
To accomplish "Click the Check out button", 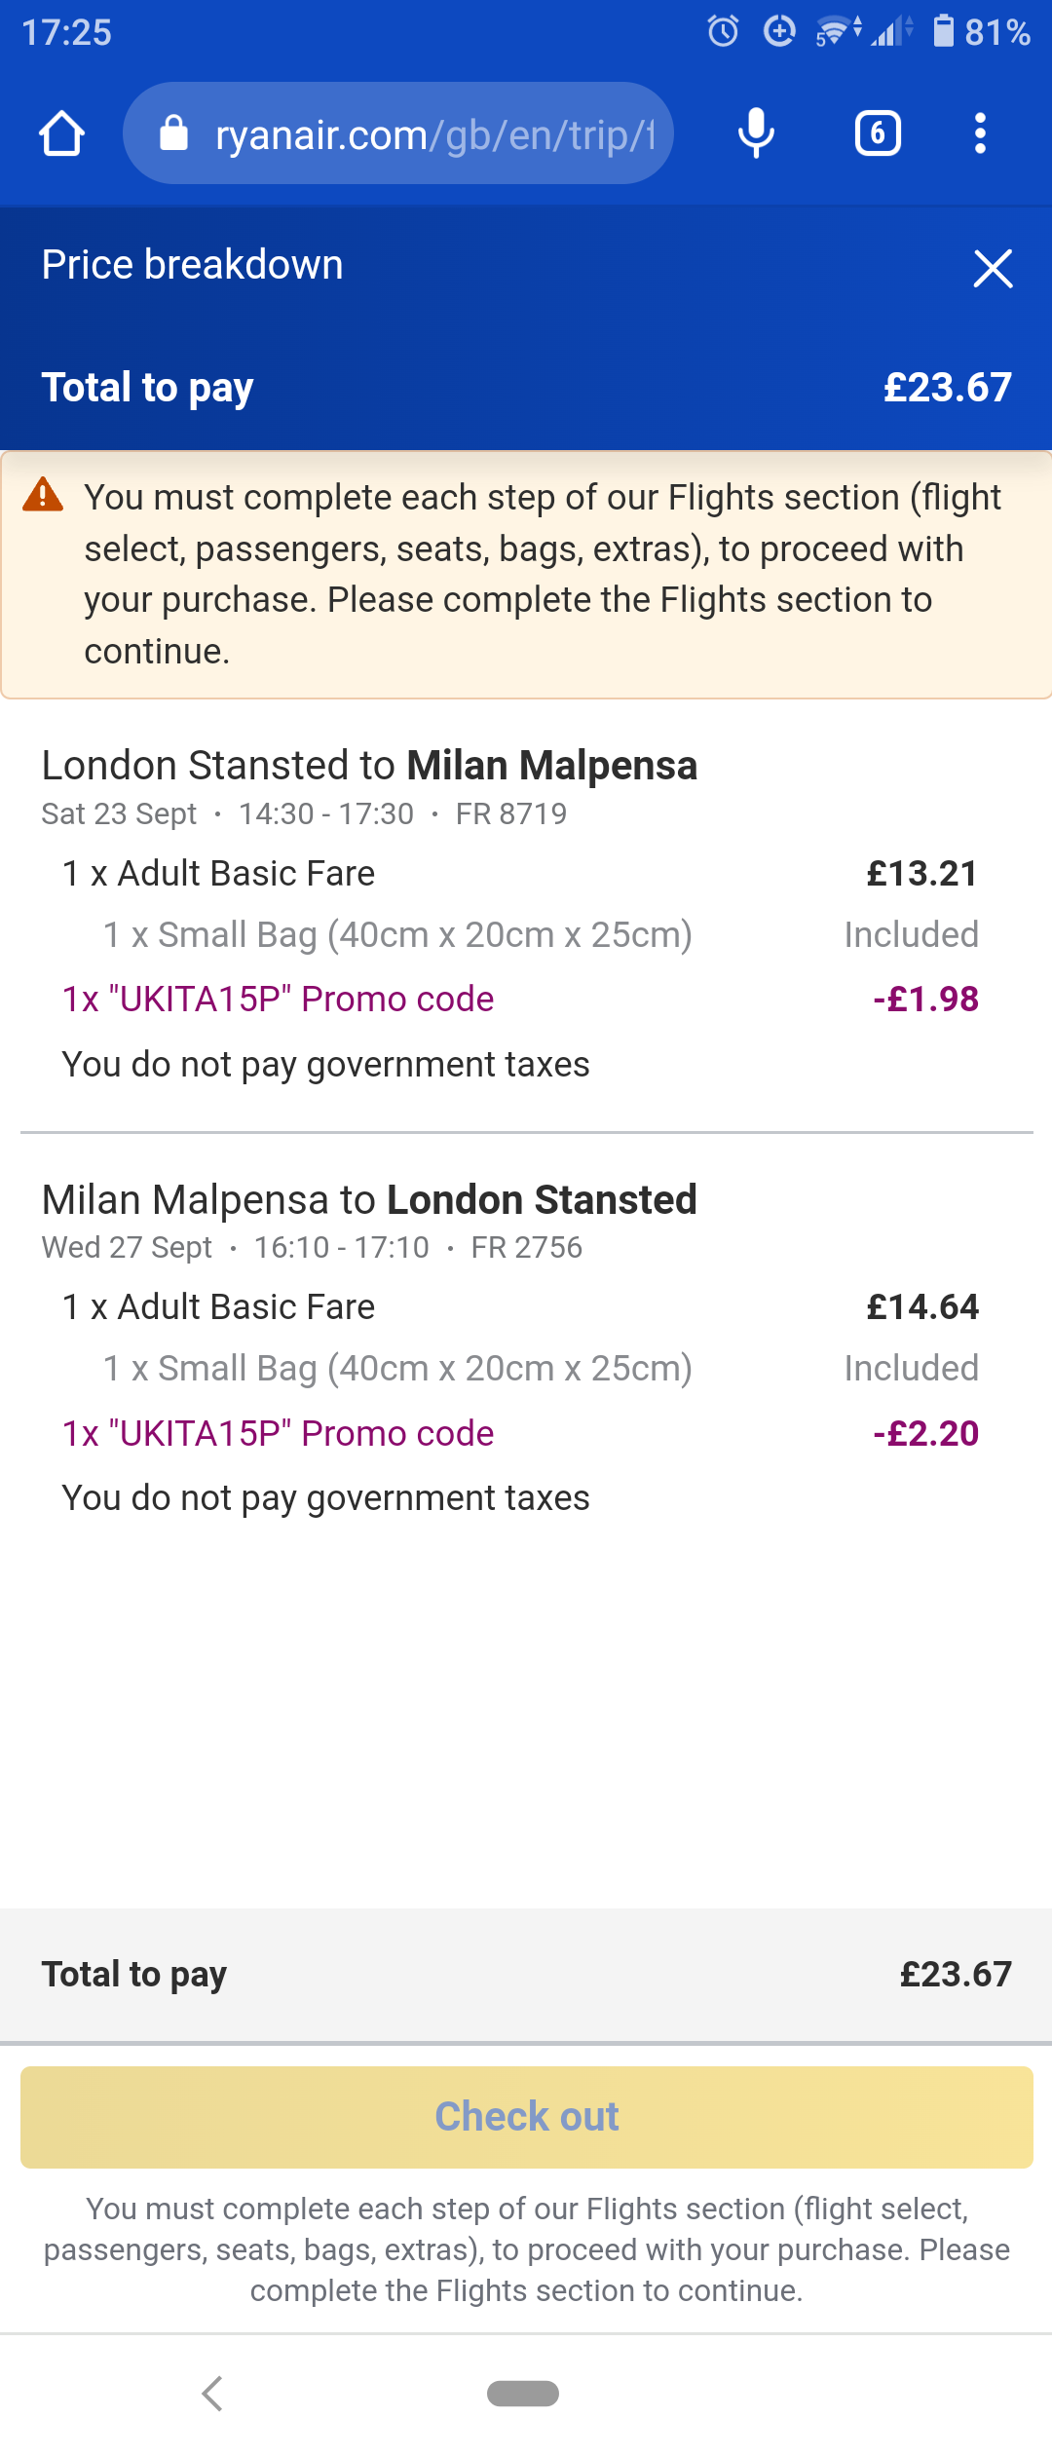I will [526, 2117].
